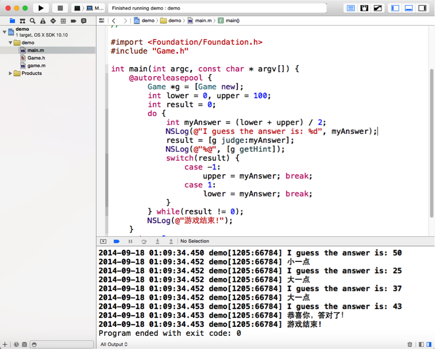Show variables view pane toggle

pyautogui.click(x=421, y=344)
